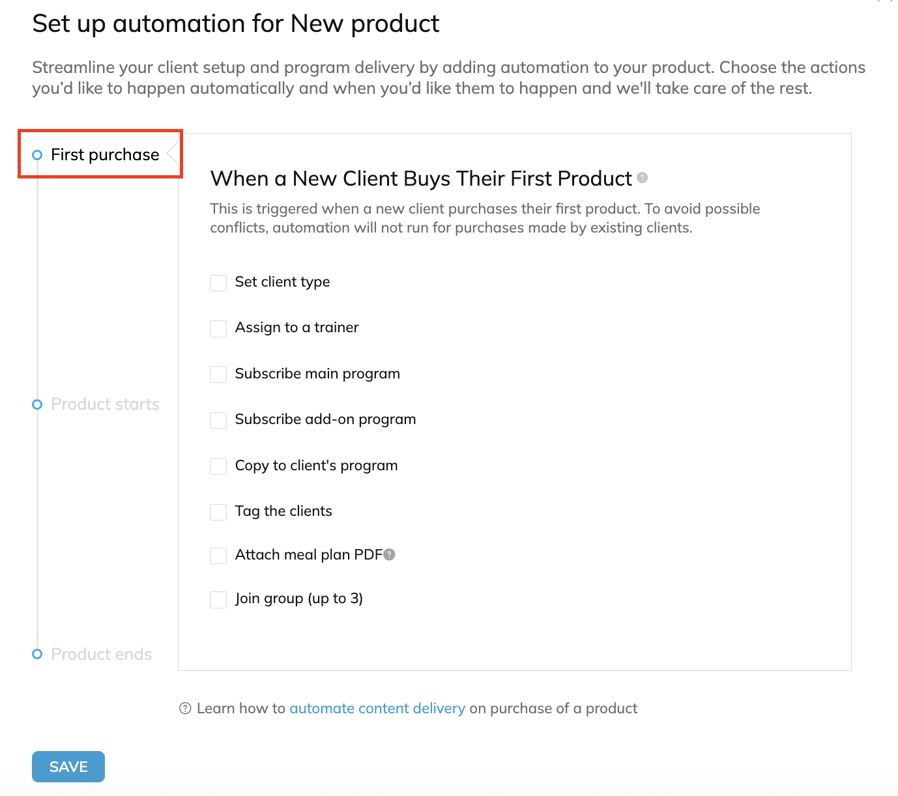The width and height of the screenshot is (898, 796).
Task: Select the First purchase tab
Action: click(x=105, y=155)
